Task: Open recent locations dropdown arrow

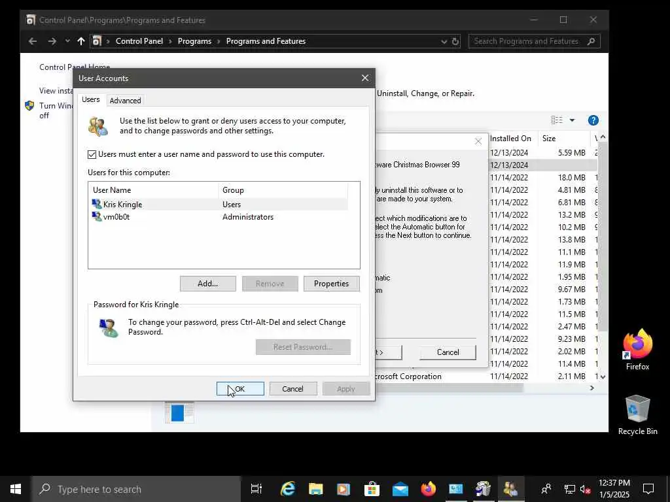Action: tap(67, 41)
